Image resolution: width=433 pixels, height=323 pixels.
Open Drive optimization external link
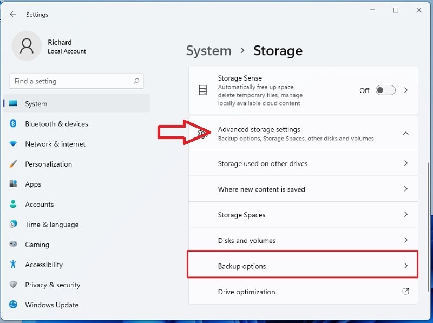pos(406,292)
